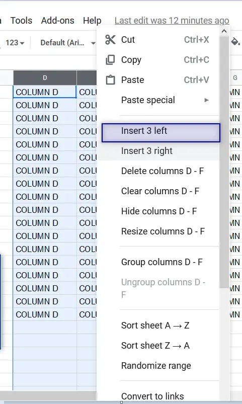Click the Cut scissors icon
The width and height of the screenshot is (242, 404).
[x=110, y=40]
